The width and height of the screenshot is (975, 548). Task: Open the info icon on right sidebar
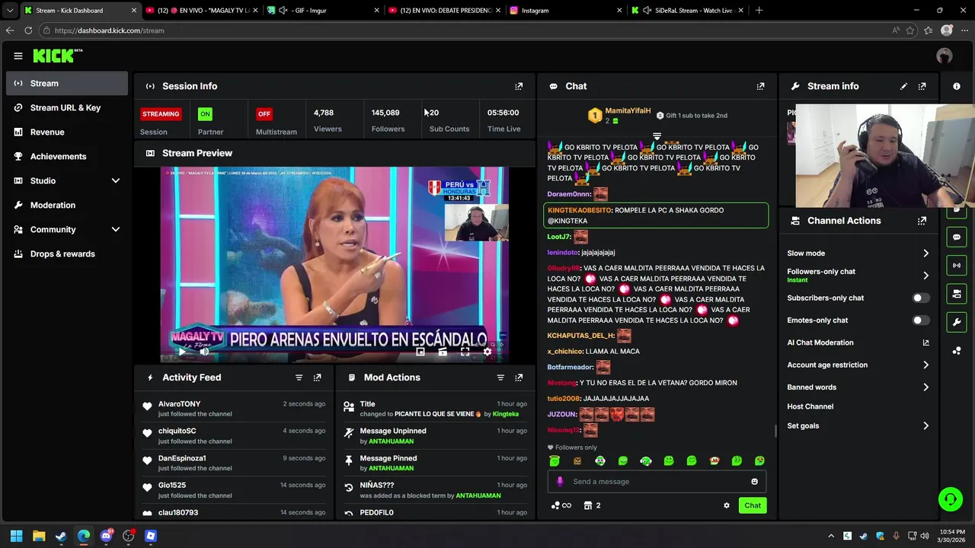pyautogui.click(x=957, y=86)
